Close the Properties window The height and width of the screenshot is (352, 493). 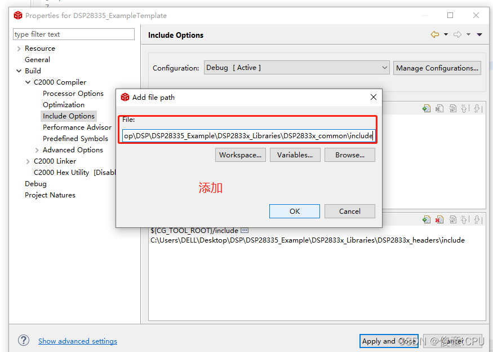[x=476, y=15]
